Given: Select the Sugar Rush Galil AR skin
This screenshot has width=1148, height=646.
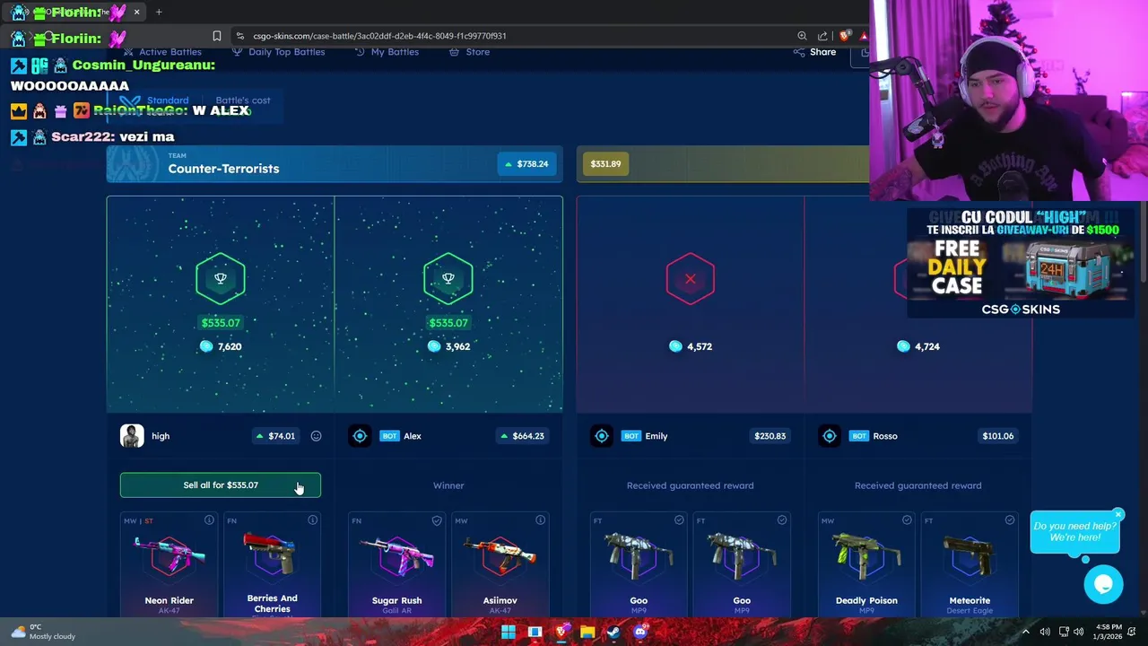Looking at the screenshot, I should click(396, 564).
